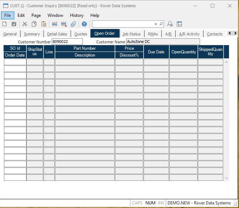This screenshot has height=208, width=239.
Task: Open the History menu
Action: click(x=76, y=15)
